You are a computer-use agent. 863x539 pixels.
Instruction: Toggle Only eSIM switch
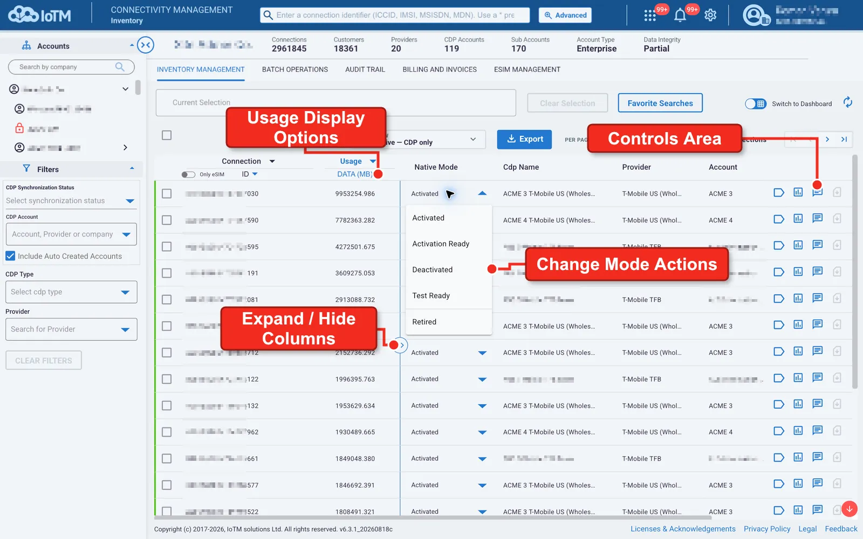[188, 174]
